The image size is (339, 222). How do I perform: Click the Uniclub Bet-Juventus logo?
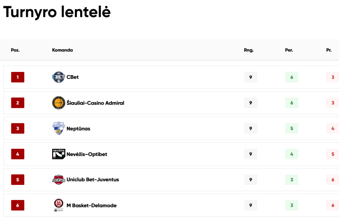pos(59,180)
